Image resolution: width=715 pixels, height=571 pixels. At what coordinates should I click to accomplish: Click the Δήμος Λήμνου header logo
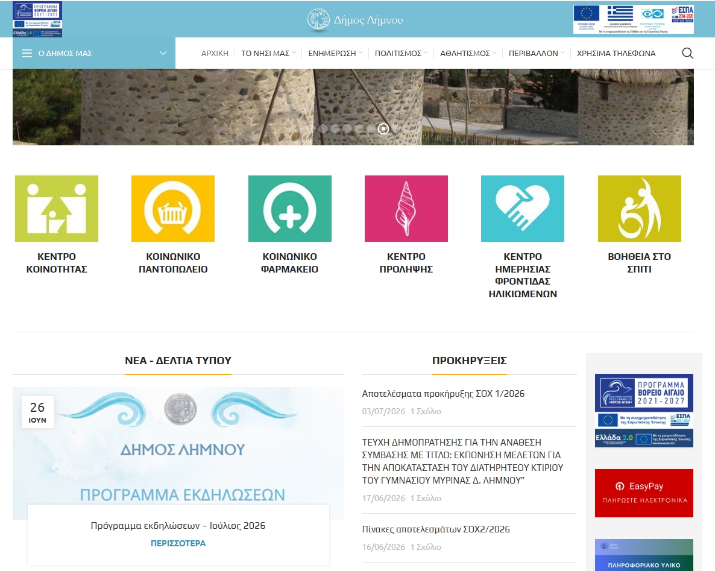(x=355, y=20)
